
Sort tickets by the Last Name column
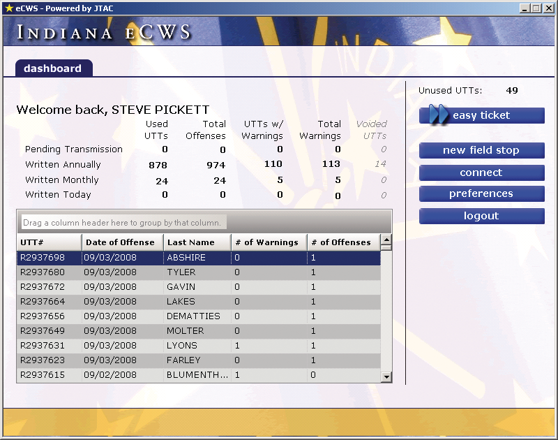point(195,242)
